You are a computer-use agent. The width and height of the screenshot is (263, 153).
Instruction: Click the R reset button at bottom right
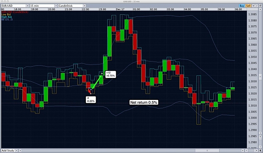pyautogui.click(x=260, y=150)
